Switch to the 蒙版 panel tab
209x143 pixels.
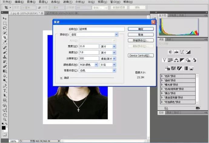169,39
